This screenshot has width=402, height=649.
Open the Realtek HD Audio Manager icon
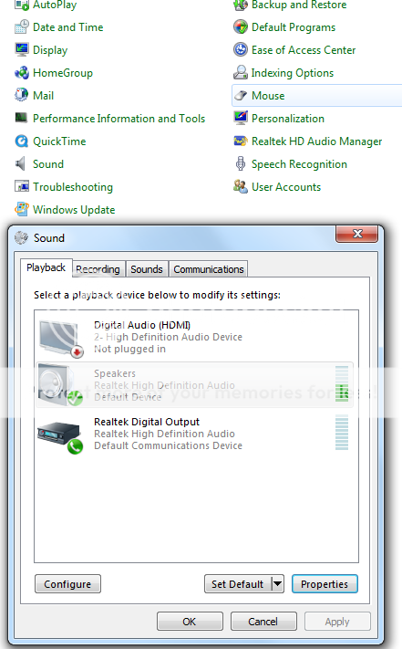[241, 141]
